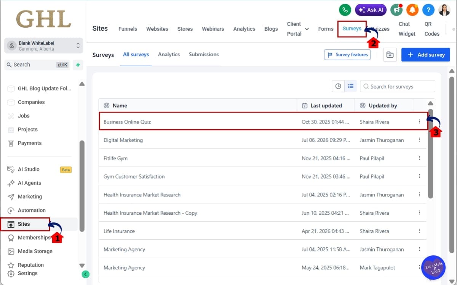Open the user profile avatar
Image resolution: width=457 pixels, height=285 pixels.
[x=444, y=10]
